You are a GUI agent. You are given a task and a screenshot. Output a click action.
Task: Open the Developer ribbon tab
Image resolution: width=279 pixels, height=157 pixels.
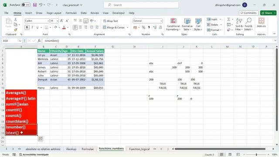pos(119,13)
